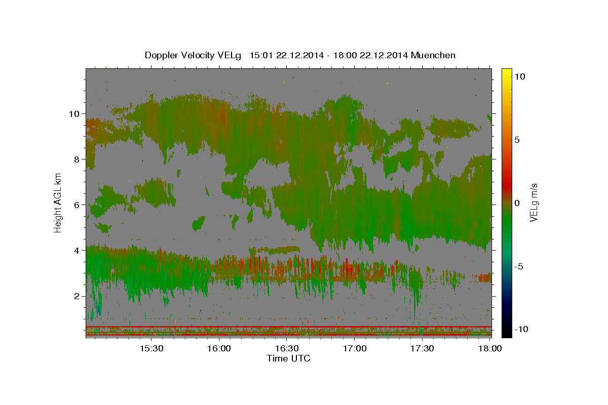The height and width of the screenshot is (405, 608).
Task: Click the 'Muenchen' location label in title
Action: 433,55
